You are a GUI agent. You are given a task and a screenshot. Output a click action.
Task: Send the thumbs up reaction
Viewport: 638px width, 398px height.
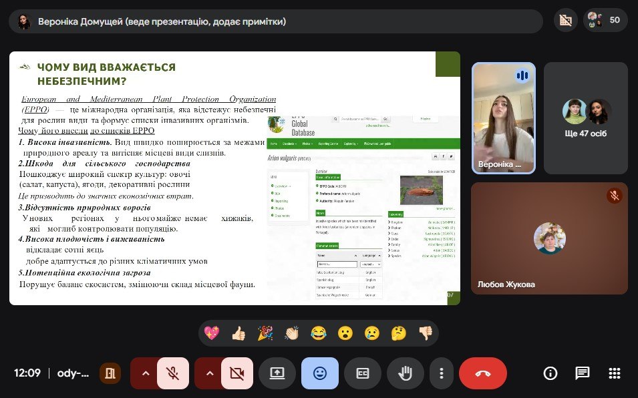(x=238, y=333)
